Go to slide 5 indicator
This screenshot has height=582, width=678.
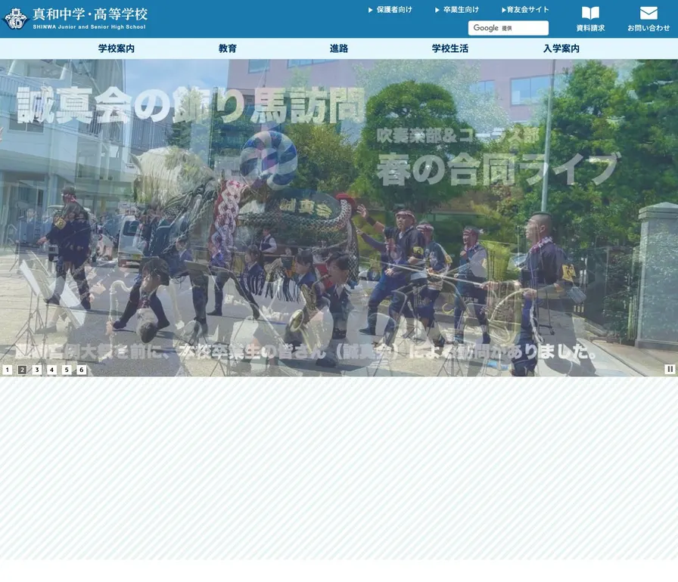[67, 370]
